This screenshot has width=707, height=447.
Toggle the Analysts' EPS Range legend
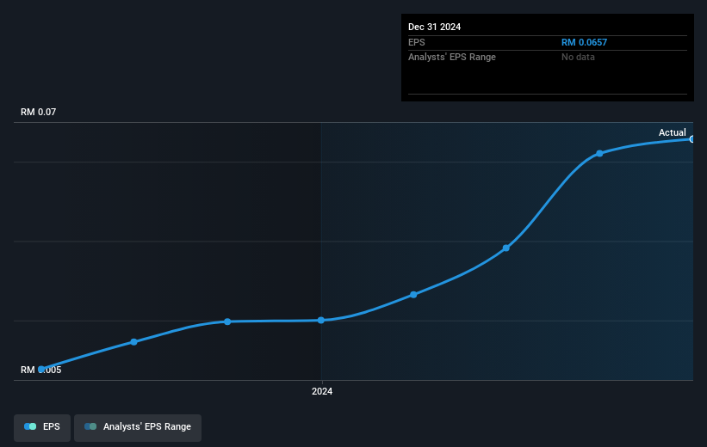coord(138,427)
